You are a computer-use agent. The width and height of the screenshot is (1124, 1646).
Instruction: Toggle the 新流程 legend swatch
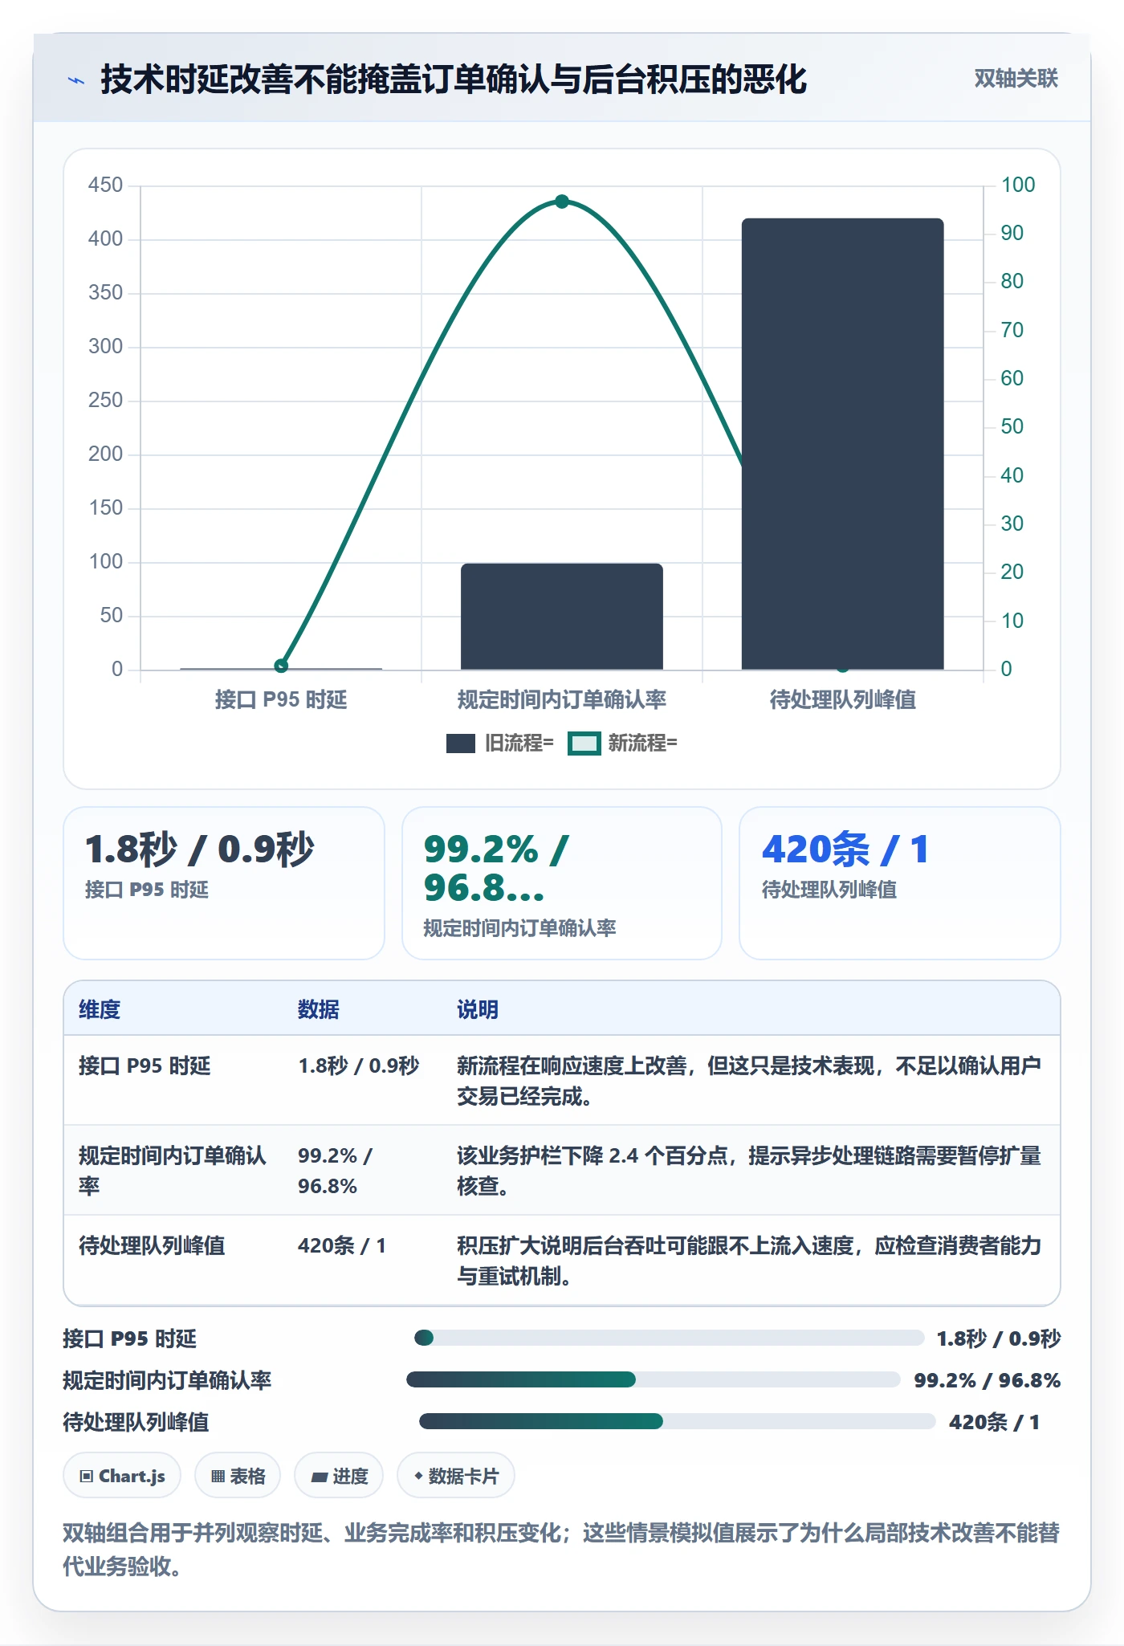584,744
